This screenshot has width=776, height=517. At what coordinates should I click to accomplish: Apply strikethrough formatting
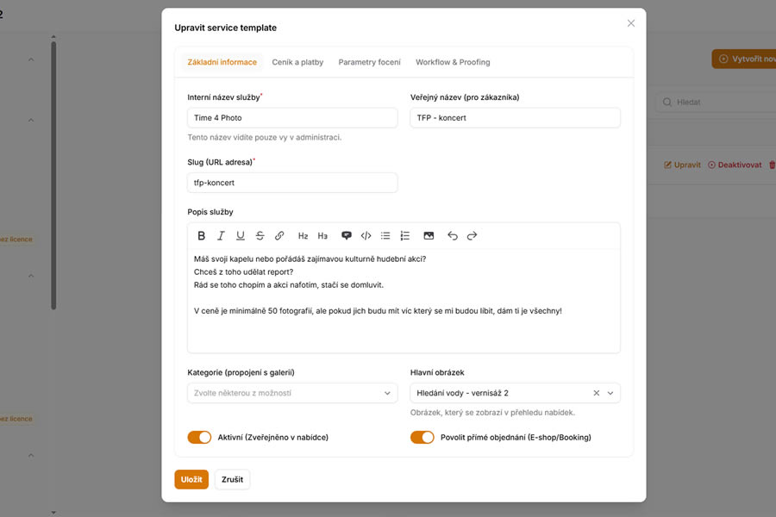260,235
